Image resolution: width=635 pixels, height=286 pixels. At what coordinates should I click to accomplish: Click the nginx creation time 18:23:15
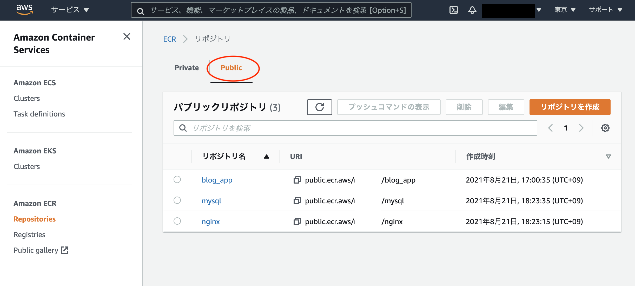point(524,222)
